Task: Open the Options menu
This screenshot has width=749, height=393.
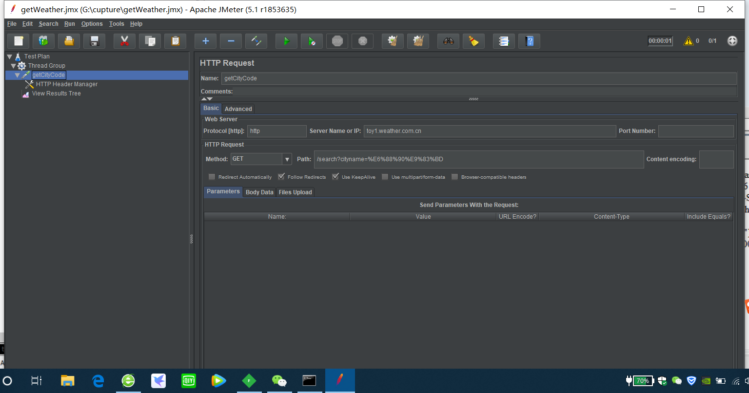Action: (x=92, y=24)
